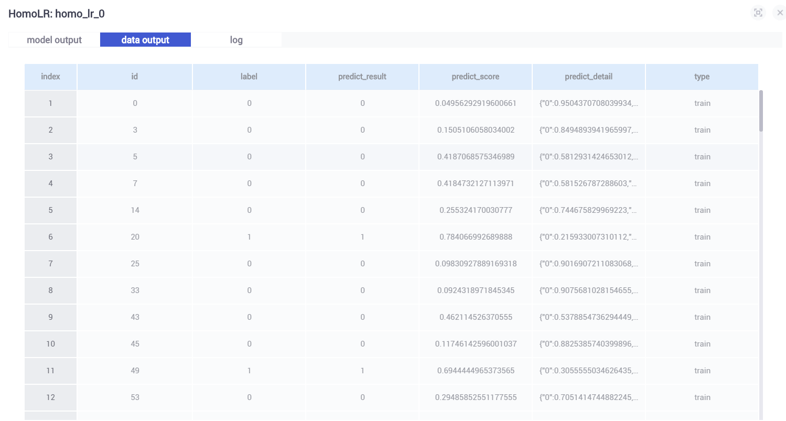Image resolution: width=786 pixels, height=421 pixels.
Task: Select predict_score 0.6944444965373565
Action: [x=476, y=371]
